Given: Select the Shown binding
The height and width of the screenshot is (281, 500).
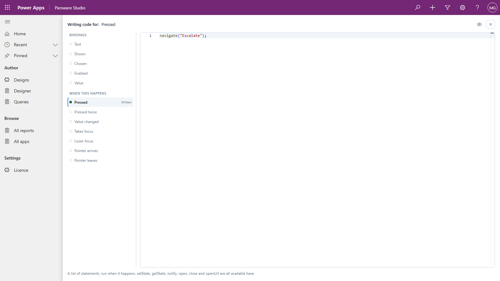Looking at the screenshot, I should pyautogui.click(x=100, y=54).
